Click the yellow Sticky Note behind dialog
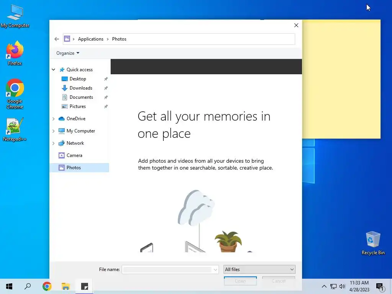This screenshot has height=294, width=392. pos(341,79)
